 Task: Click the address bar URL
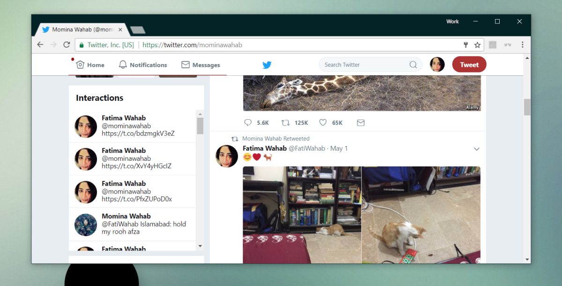[192, 45]
